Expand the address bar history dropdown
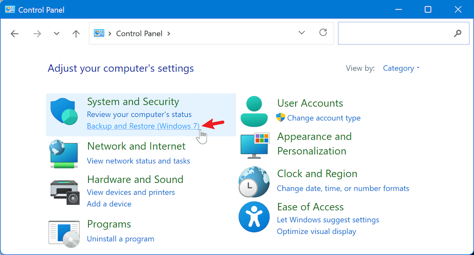This screenshot has width=474, height=255. (x=301, y=33)
